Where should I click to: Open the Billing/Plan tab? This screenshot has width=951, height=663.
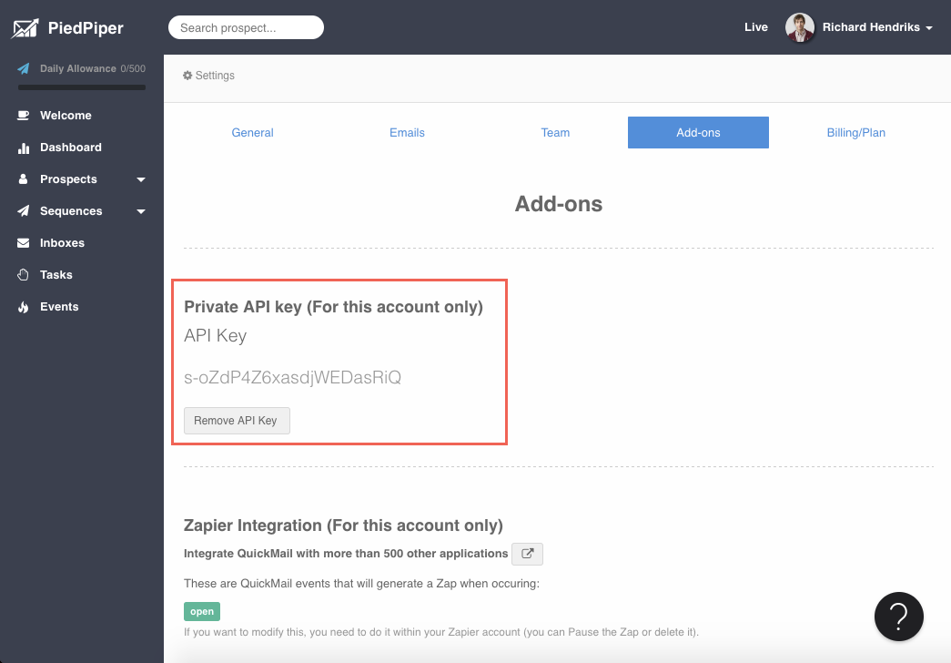click(855, 132)
